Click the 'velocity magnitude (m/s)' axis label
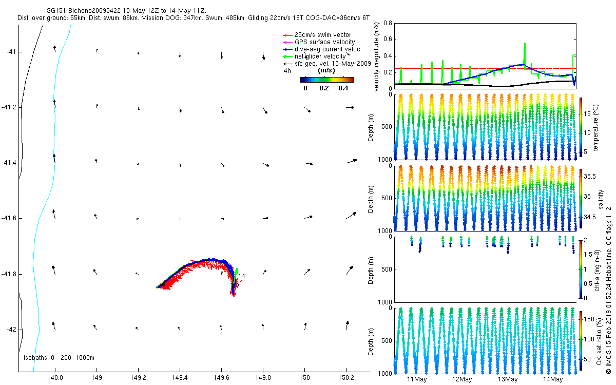 click(x=377, y=56)
